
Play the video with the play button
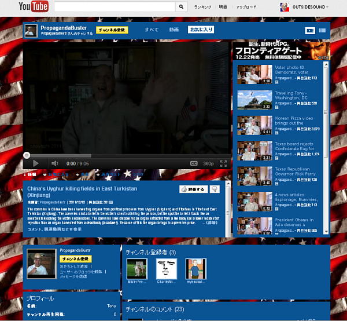(x=35, y=163)
